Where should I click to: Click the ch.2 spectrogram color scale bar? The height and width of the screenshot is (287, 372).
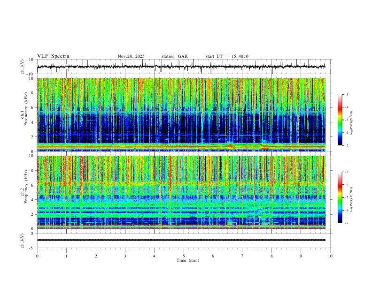point(340,197)
